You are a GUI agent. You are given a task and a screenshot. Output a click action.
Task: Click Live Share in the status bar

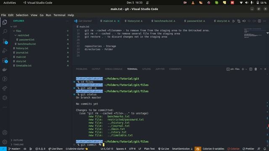(55, 149)
